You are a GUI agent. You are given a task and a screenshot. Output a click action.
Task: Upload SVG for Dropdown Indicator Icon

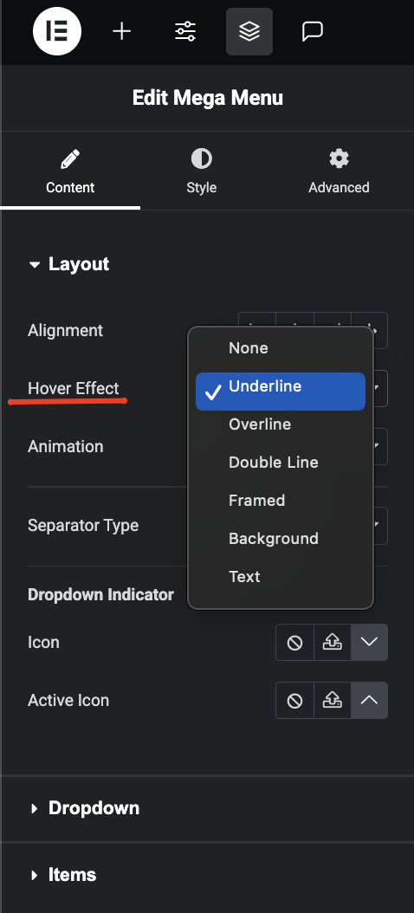pyautogui.click(x=333, y=642)
